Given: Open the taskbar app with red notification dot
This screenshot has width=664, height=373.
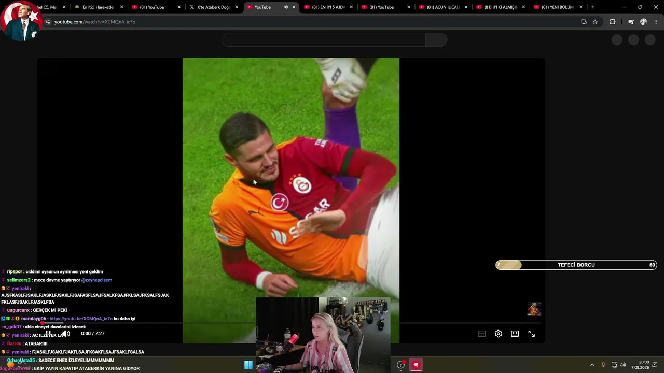Looking at the screenshot, I should pos(400,365).
